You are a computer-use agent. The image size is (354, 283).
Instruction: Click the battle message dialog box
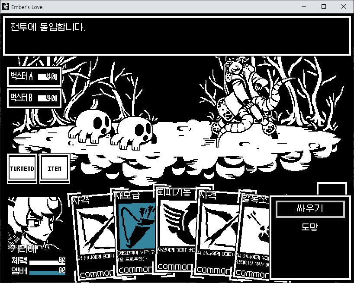[177, 36]
